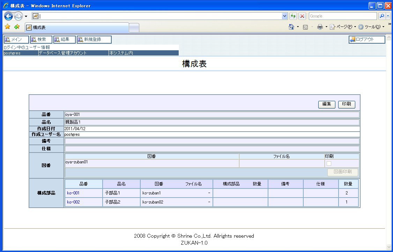Check the 印刷 checkbox for oya-zuban01
The width and height of the screenshot is (393, 252).
click(x=329, y=163)
